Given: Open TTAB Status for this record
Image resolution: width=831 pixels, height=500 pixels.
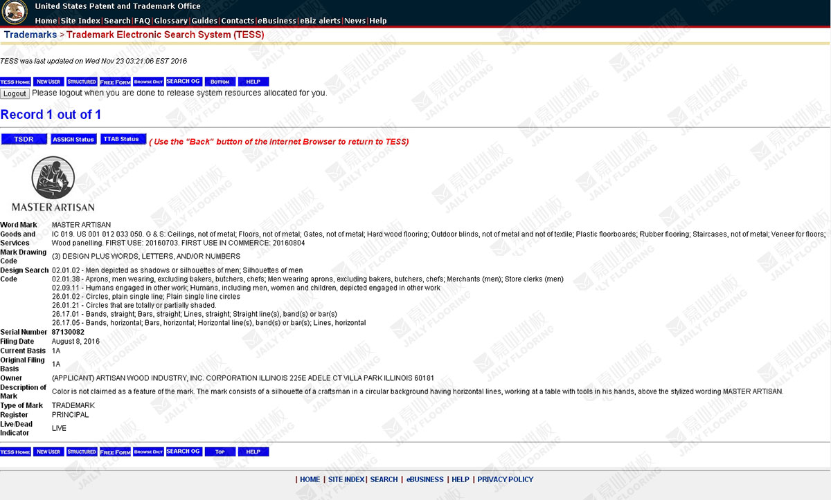Looking at the screenshot, I should pyautogui.click(x=123, y=139).
